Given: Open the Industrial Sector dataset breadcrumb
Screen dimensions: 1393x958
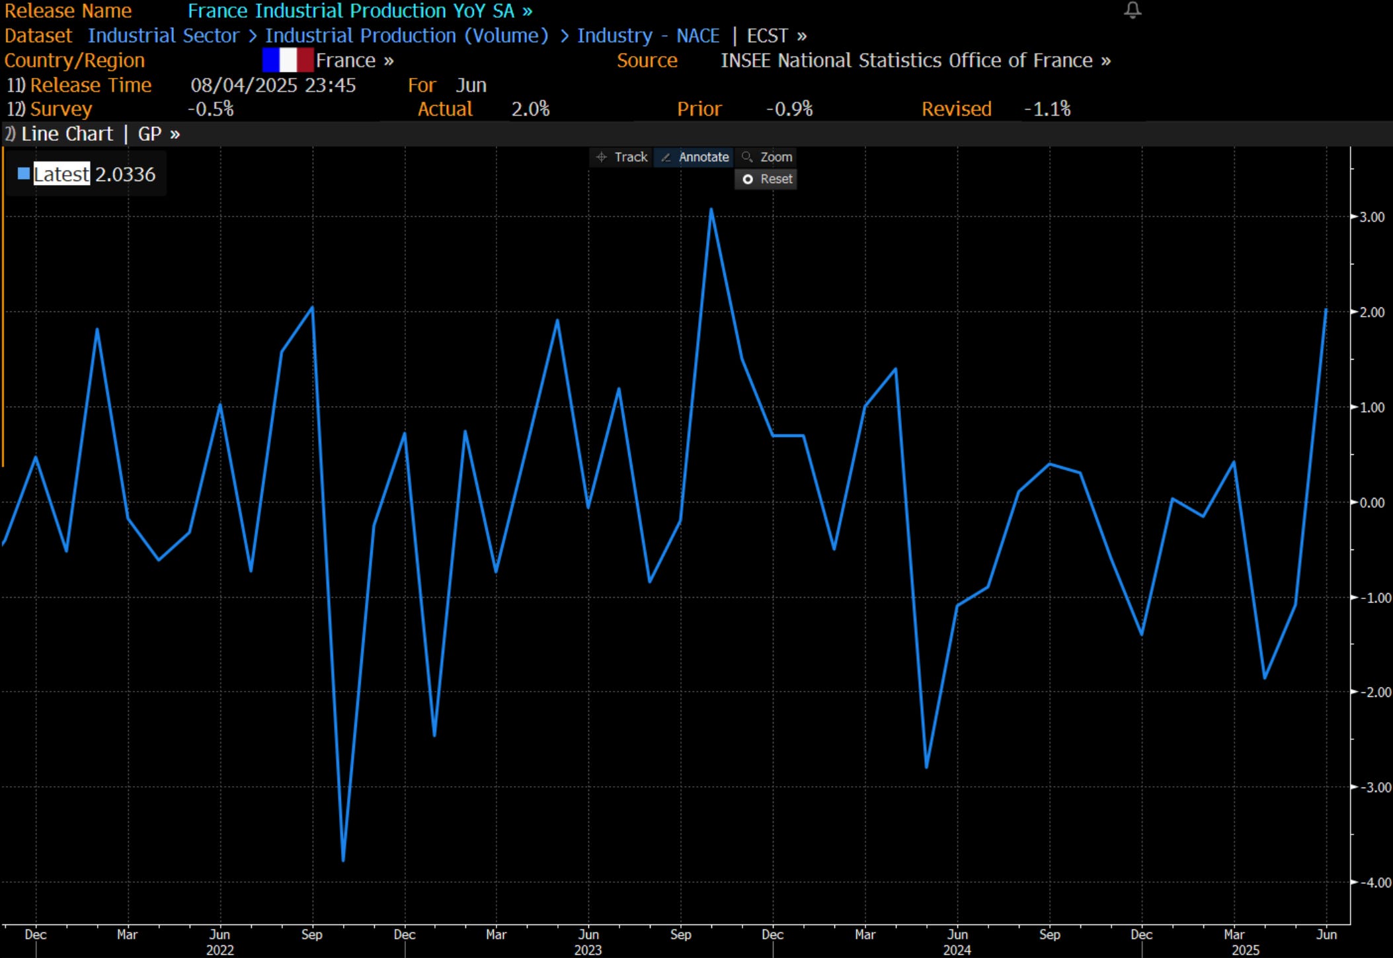Looking at the screenshot, I should click(x=163, y=36).
